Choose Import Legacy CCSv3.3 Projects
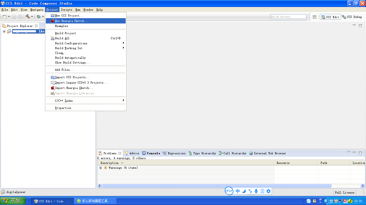This screenshot has width=366, height=205. (x=86, y=82)
